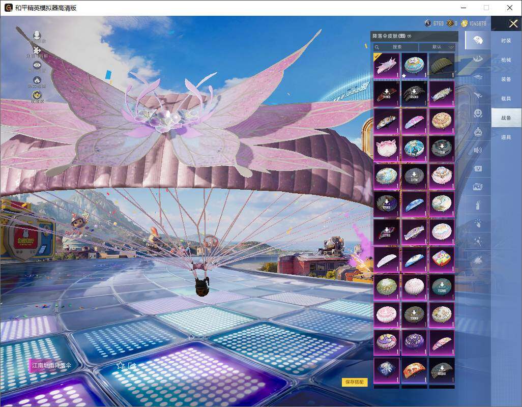
Task: Select the cookie-patterned round parachute thumbnail
Action: coord(442,121)
